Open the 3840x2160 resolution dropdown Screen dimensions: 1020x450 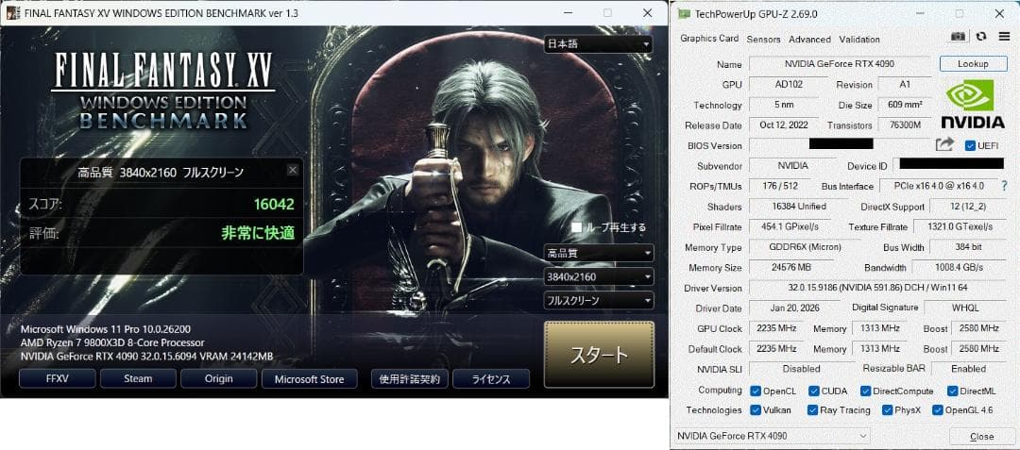599,276
